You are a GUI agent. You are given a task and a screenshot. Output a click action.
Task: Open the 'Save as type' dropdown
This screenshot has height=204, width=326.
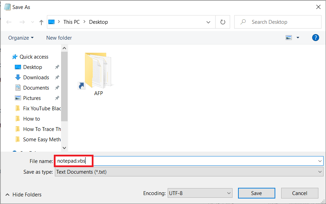(319, 172)
